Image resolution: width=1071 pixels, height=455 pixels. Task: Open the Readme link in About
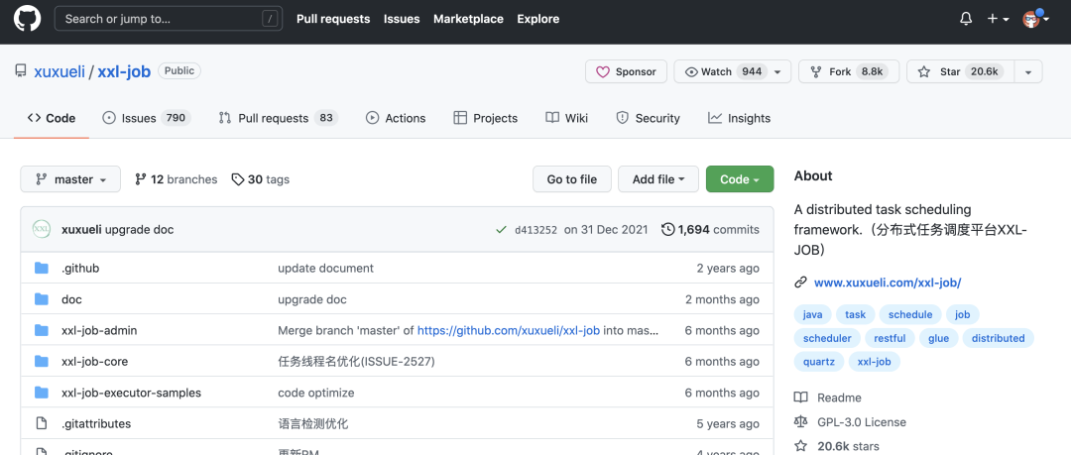pos(828,398)
